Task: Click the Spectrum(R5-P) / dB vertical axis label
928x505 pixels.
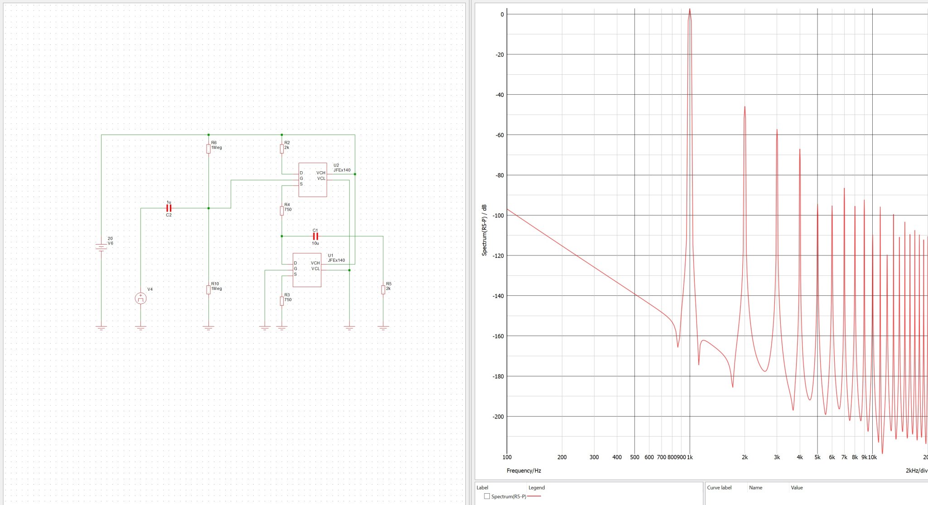Action: pyautogui.click(x=484, y=230)
